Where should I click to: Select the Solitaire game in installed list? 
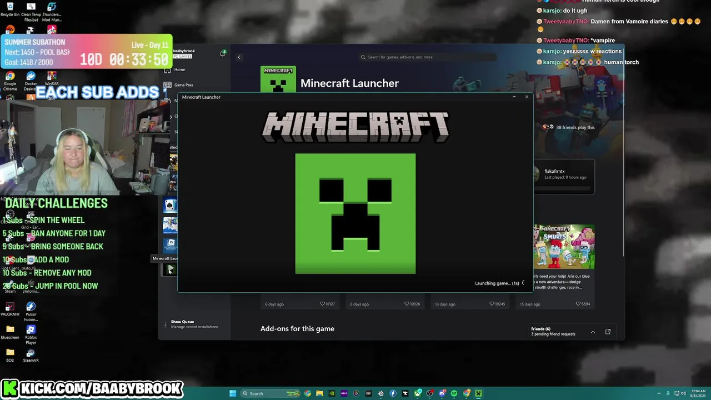click(x=170, y=205)
